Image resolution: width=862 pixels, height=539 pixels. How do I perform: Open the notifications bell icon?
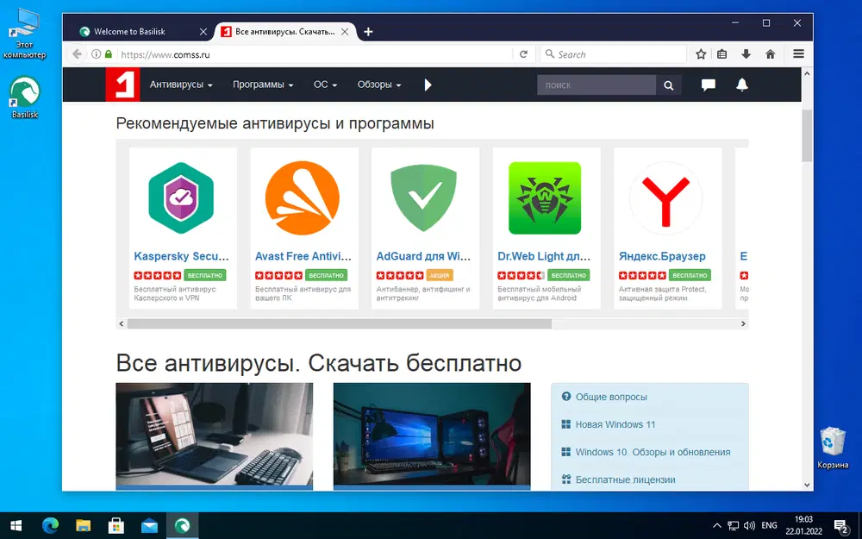[x=741, y=85]
